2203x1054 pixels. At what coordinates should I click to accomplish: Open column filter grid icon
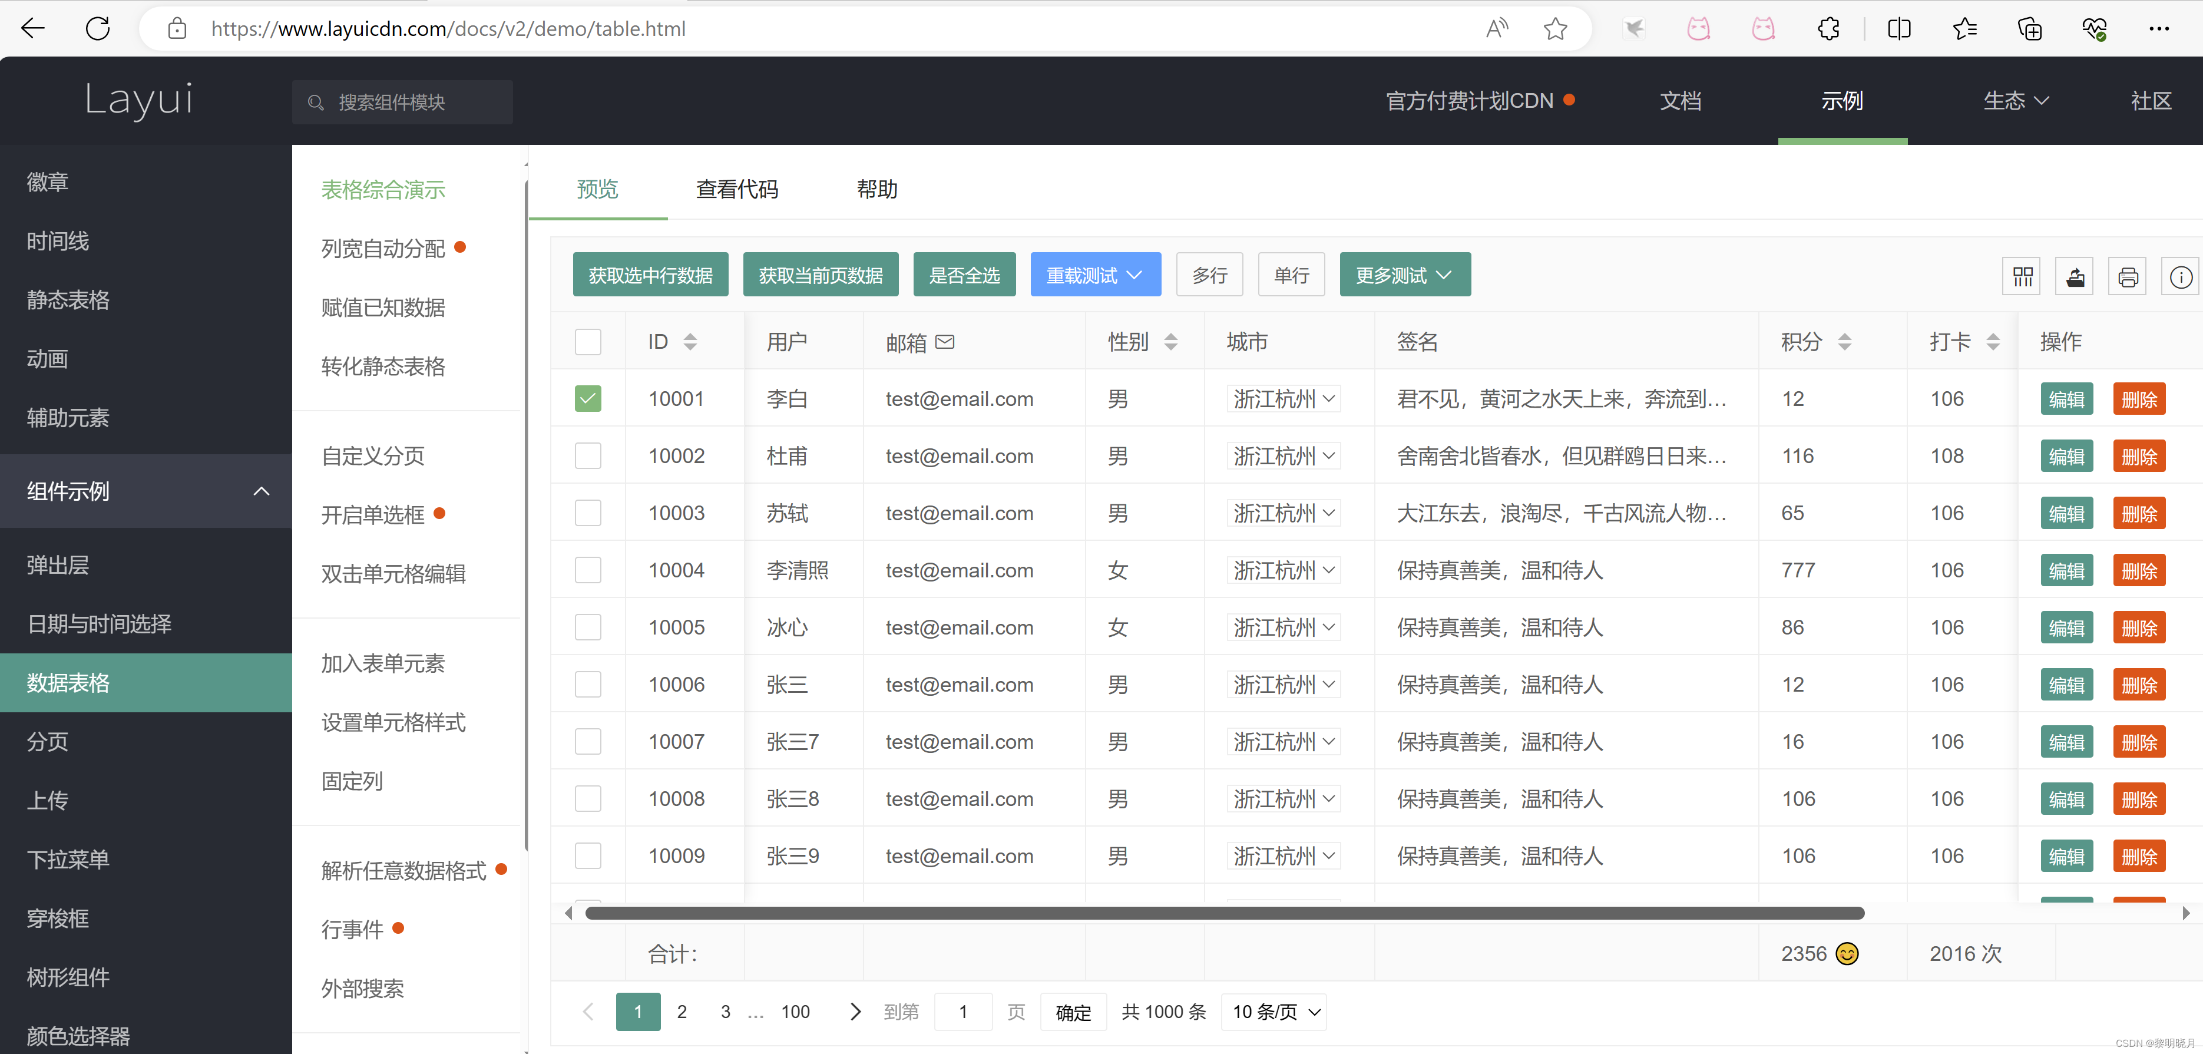coord(2023,276)
